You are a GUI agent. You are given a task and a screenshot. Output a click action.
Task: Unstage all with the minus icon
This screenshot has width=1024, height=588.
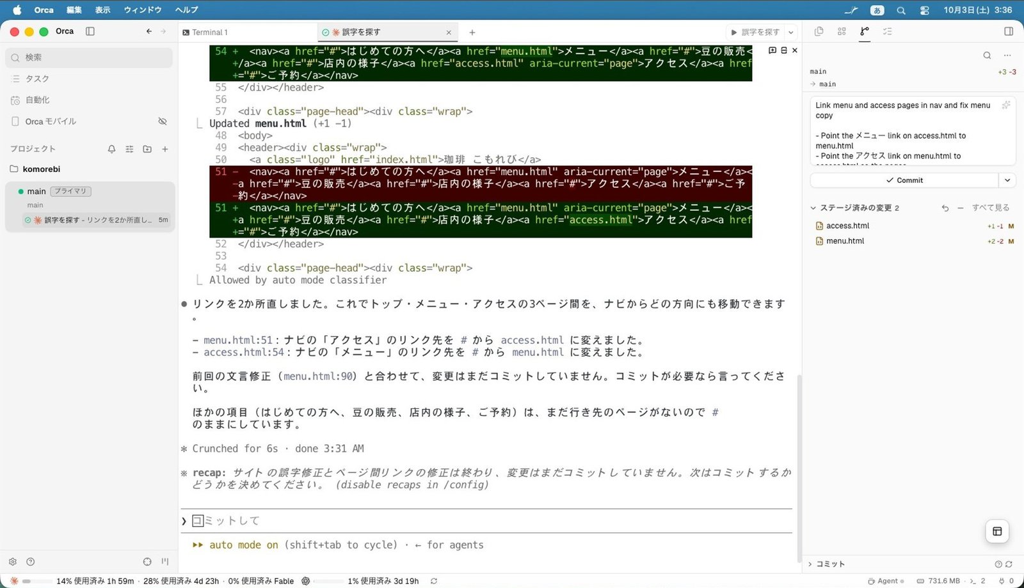[960, 208]
